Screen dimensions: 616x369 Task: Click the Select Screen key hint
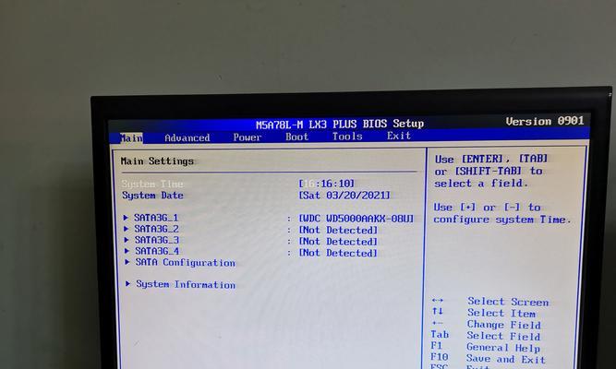pyautogui.click(x=508, y=302)
